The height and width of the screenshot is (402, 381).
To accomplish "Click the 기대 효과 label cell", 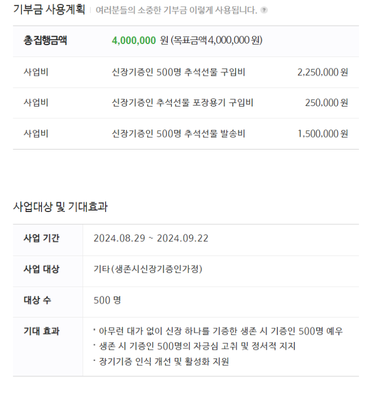I will coord(48,347).
